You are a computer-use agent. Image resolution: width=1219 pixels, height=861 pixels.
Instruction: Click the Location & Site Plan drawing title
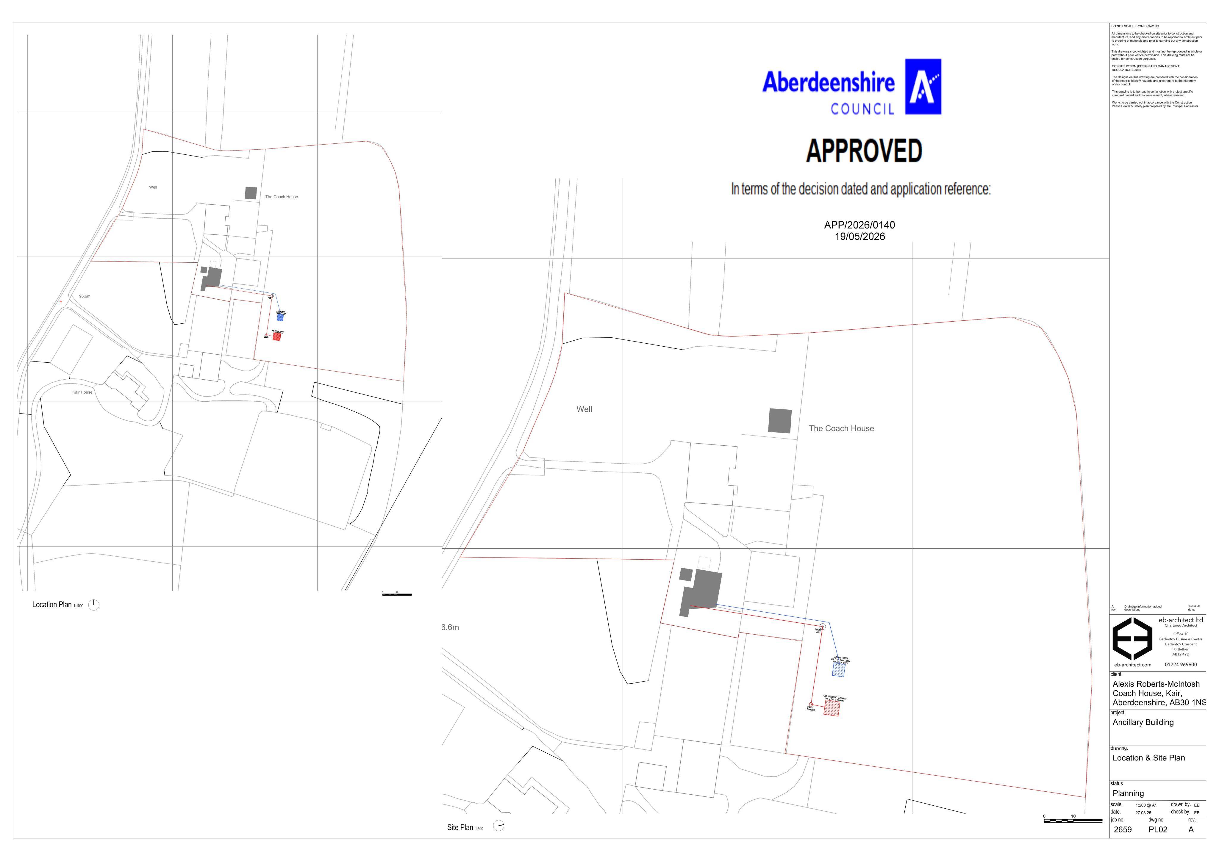[1149, 758]
